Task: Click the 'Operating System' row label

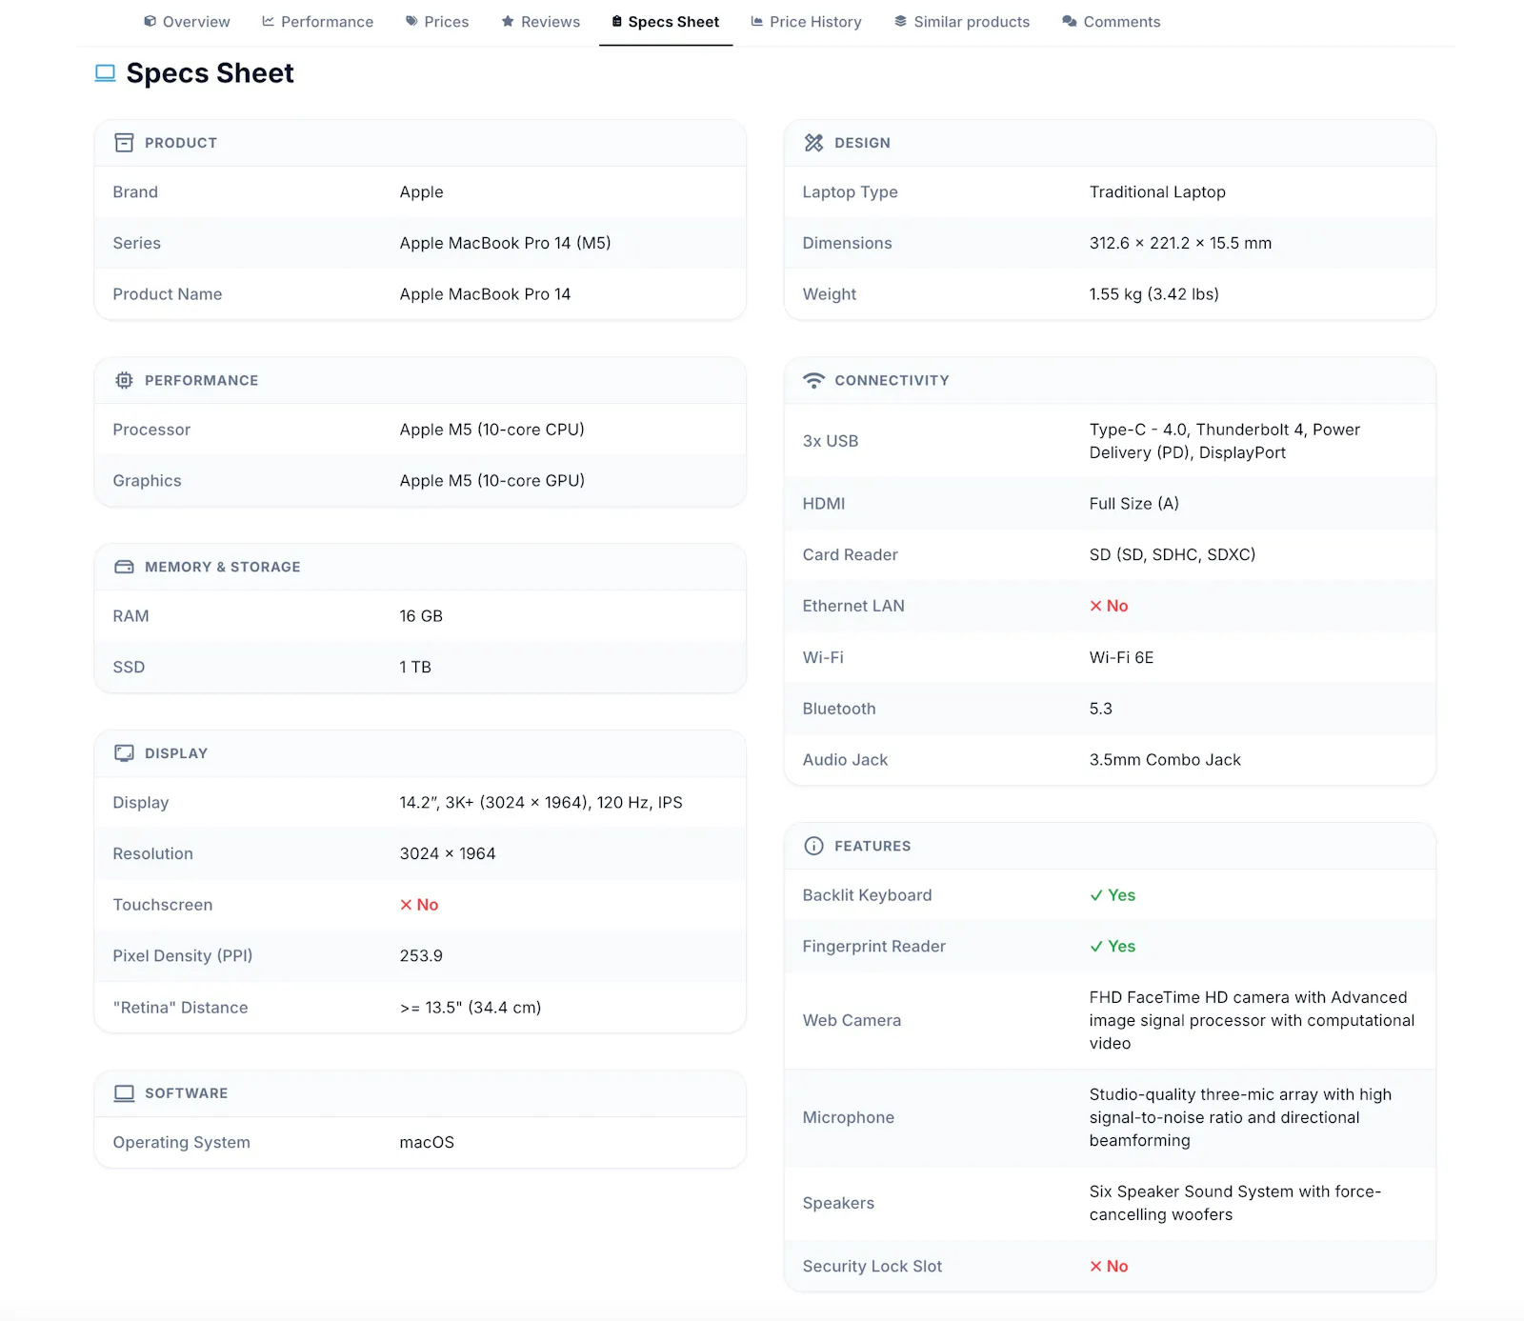Action: pos(181,1143)
